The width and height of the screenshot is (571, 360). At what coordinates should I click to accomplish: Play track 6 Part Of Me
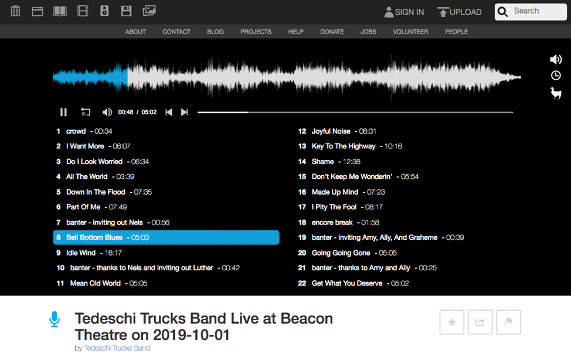tap(91, 207)
